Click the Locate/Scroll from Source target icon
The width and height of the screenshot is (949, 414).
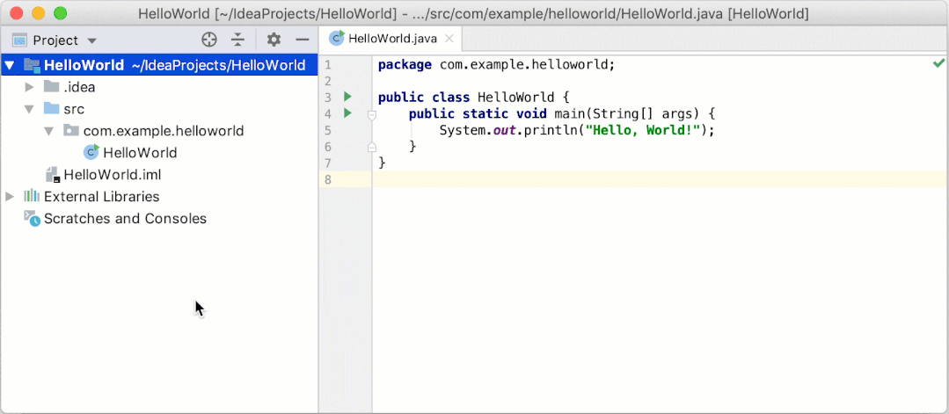coord(208,40)
